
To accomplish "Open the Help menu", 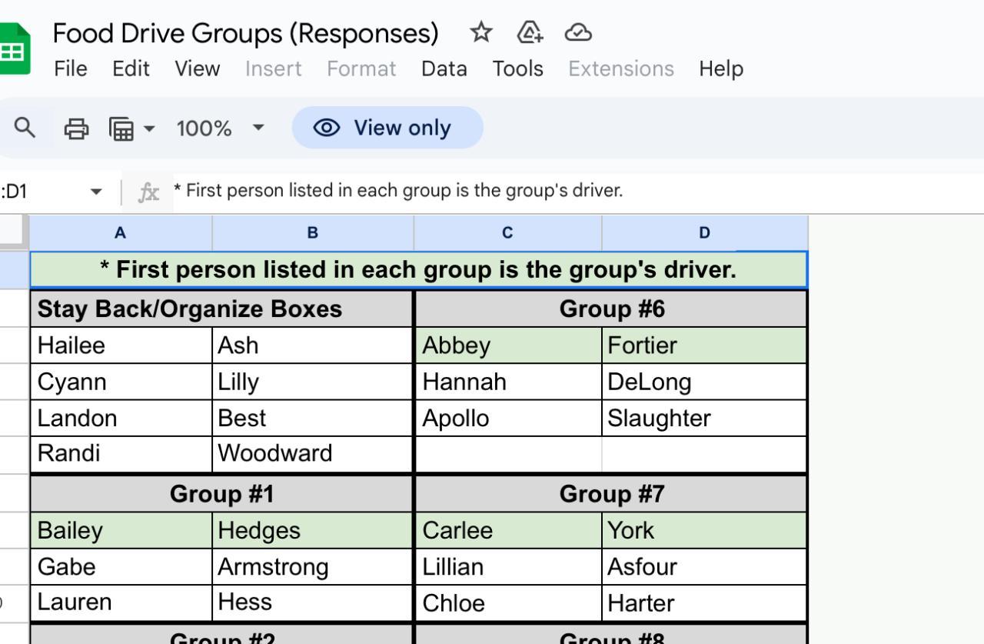I will click(x=720, y=68).
